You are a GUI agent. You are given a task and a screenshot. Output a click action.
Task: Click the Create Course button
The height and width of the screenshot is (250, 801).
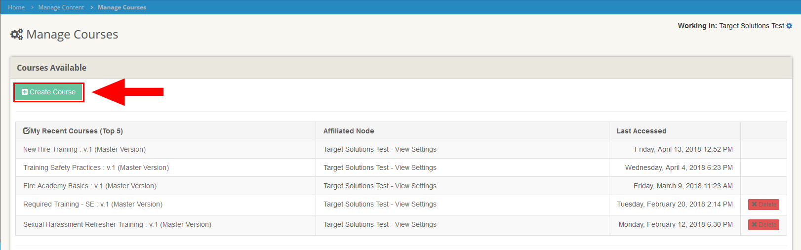[49, 92]
